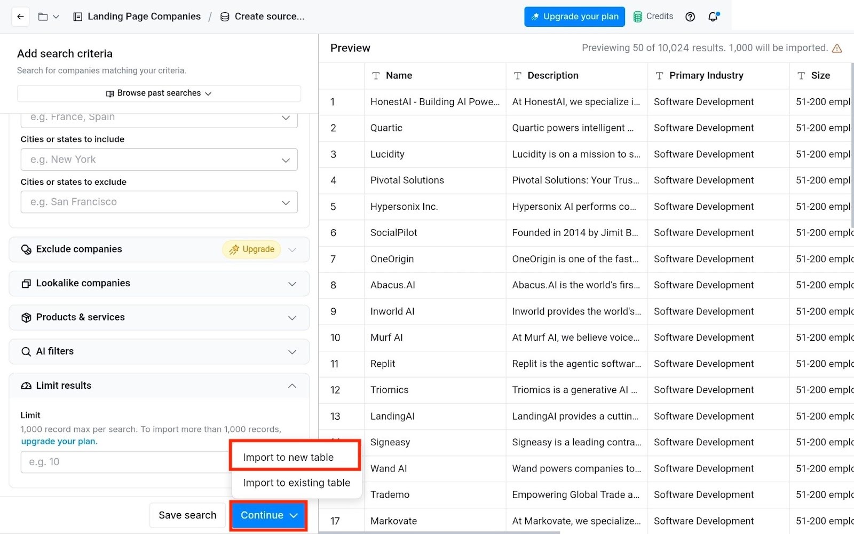
Task: Open the Credits indicator
Action: pos(653,17)
